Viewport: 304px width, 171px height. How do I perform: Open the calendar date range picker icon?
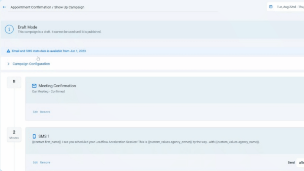coord(270,7)
